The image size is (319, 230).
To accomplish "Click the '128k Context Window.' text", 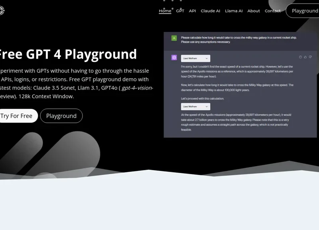I will (46, 96).
